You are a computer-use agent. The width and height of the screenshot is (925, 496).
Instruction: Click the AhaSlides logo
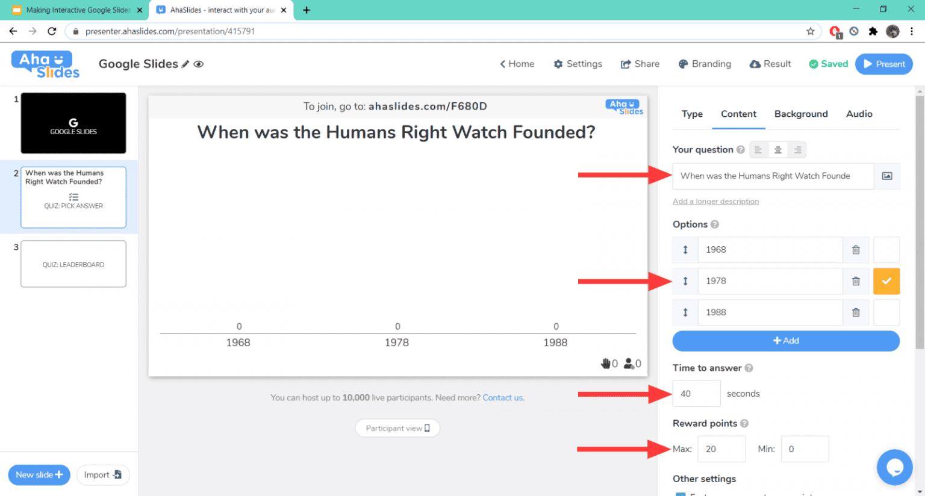tap(45, 64)
